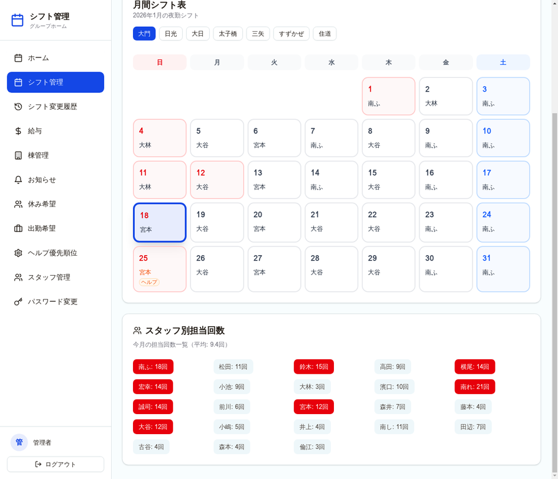Screen dimensions: 558x479
Task: Open シフト変更履歴 via its history icon
Action: (18, 107)
